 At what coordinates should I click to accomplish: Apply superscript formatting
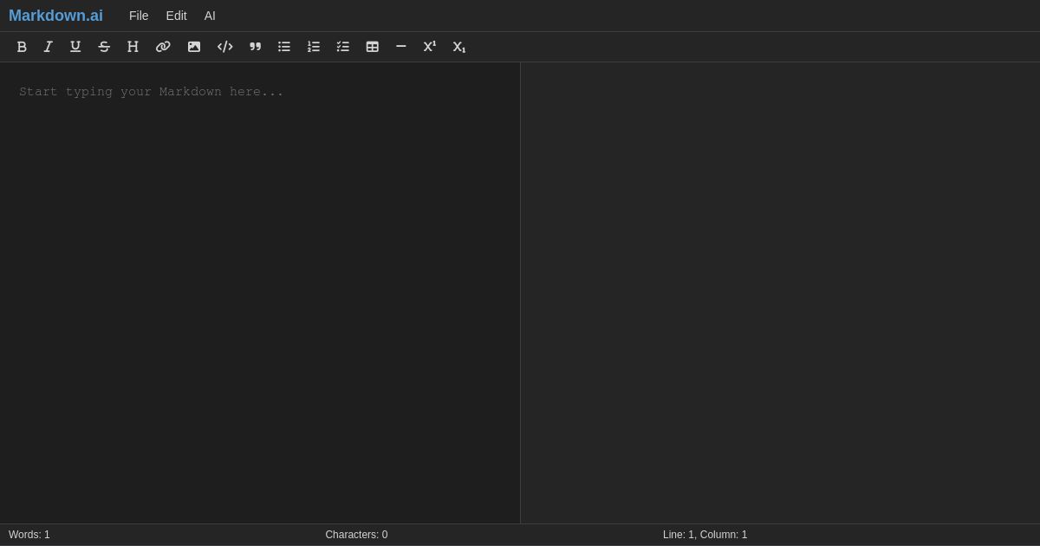point(430,47)
